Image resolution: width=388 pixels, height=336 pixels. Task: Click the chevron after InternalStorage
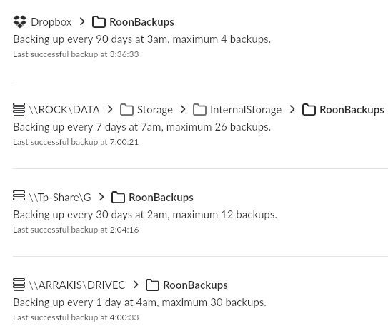[292, 109]
